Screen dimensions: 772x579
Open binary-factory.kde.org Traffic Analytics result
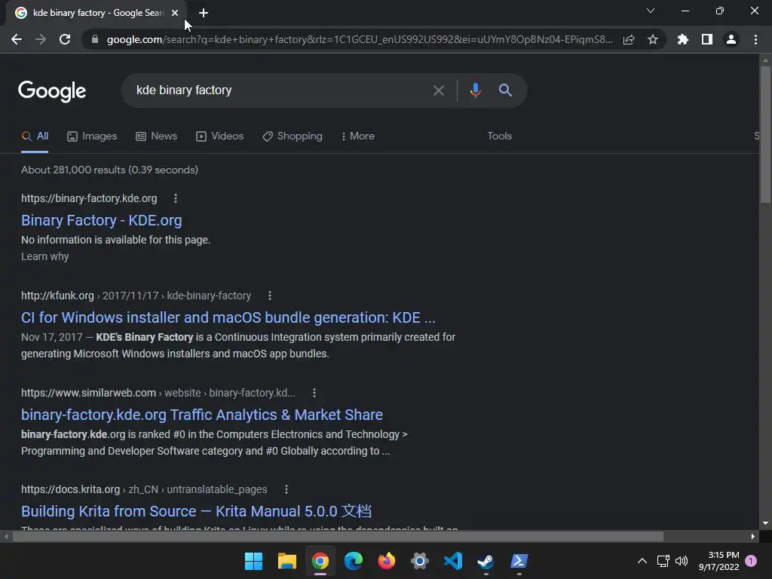202,415
